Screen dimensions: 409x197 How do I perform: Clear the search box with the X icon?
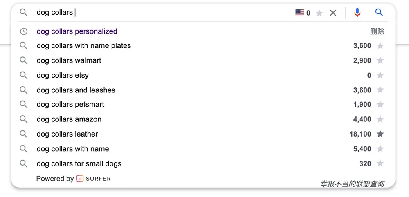[333, 13]
